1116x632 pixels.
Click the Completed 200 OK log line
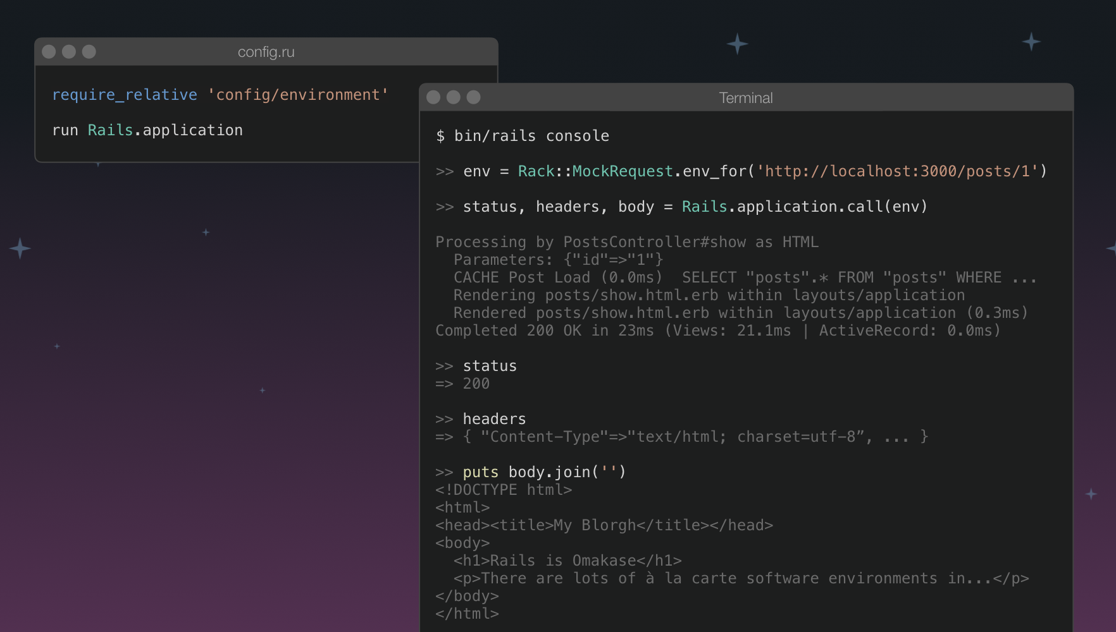click(x=717, y=330)
